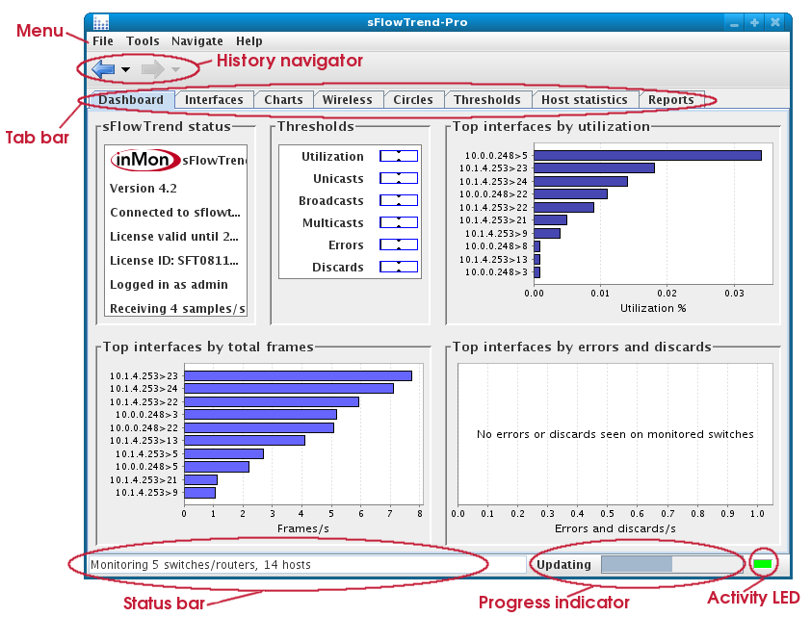Click the 10.1.4.253>21 utilization bar
The image size is (811, 617).
coord(550,220)
